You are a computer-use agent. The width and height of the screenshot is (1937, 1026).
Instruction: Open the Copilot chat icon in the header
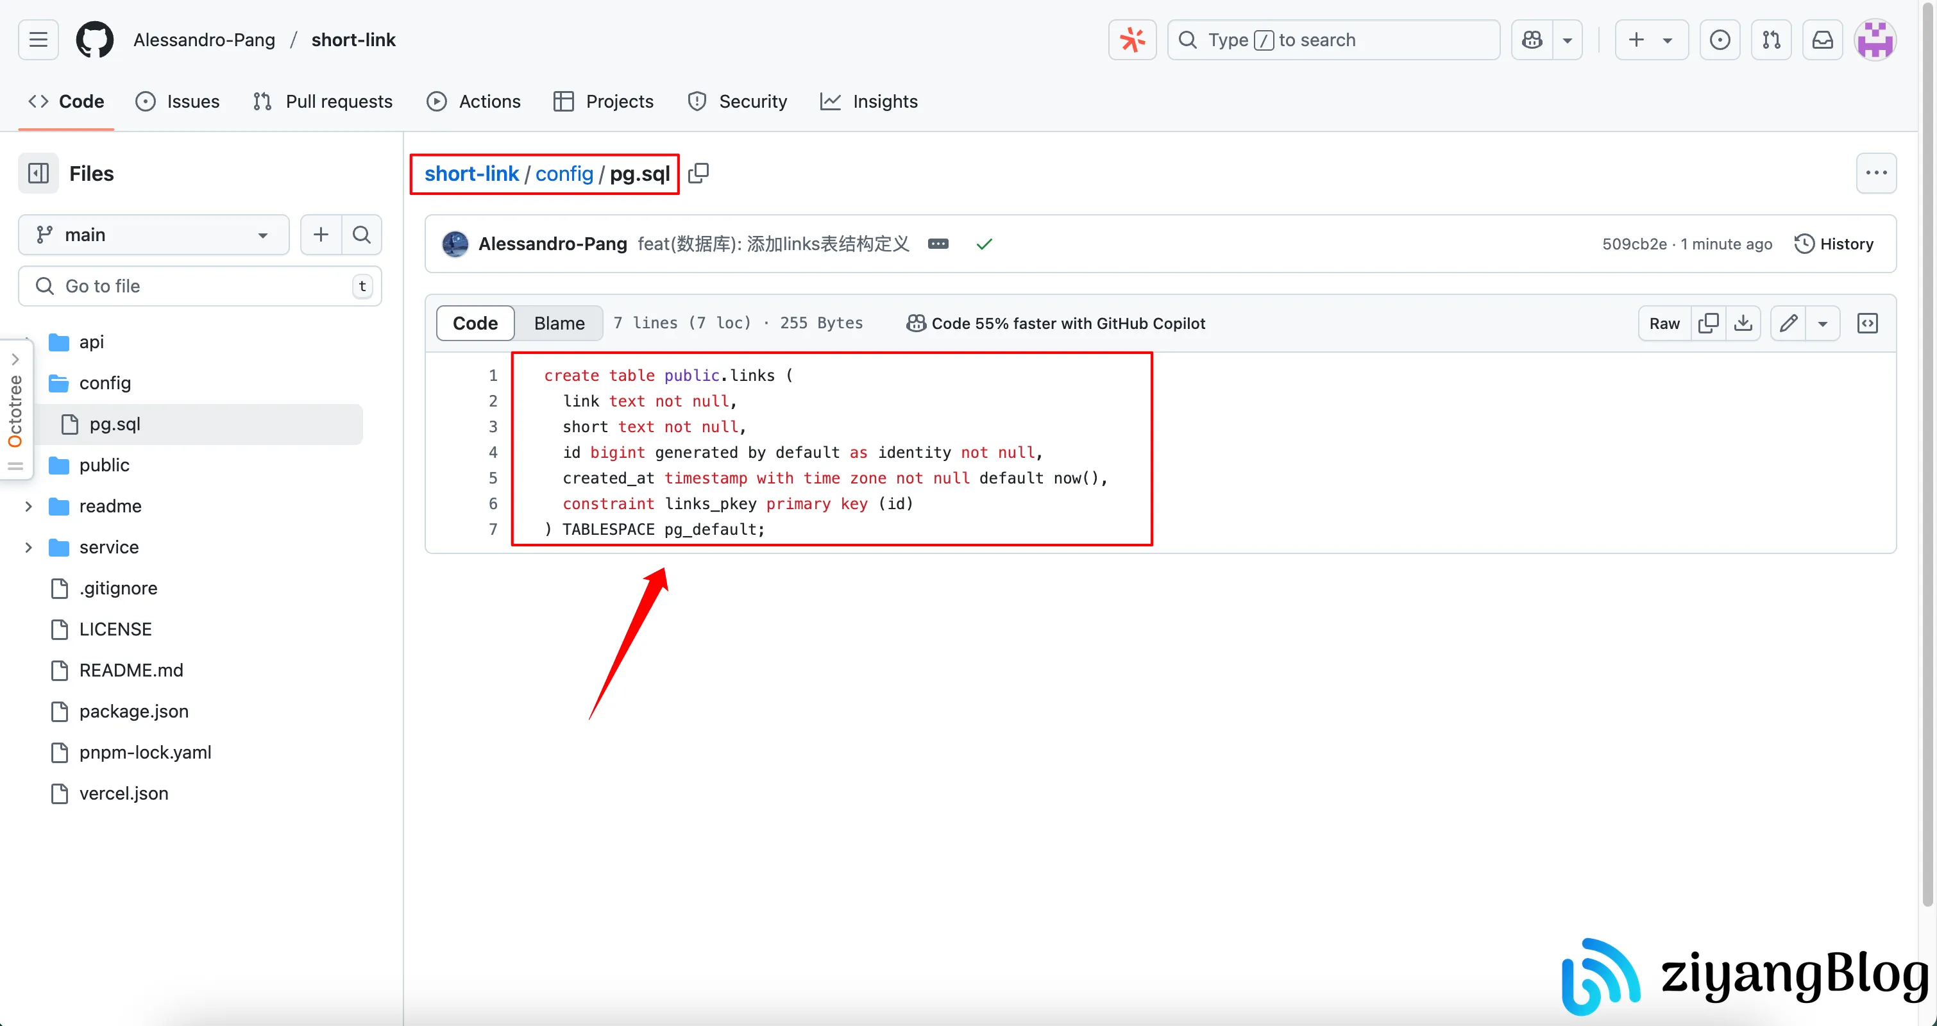[x=1532, y=40]
